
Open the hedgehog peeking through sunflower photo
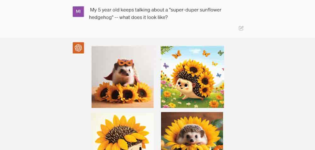192,131
